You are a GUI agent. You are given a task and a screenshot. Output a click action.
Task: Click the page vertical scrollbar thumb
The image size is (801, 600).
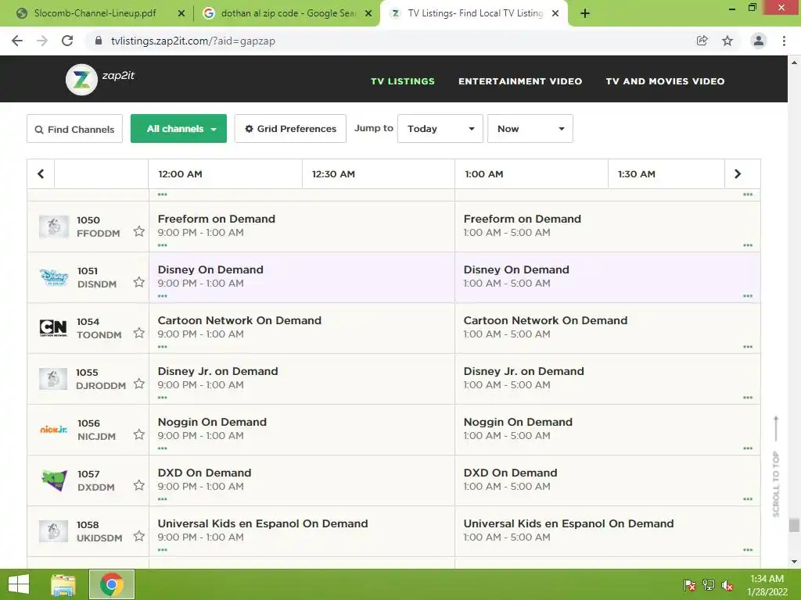pos(794,525)
